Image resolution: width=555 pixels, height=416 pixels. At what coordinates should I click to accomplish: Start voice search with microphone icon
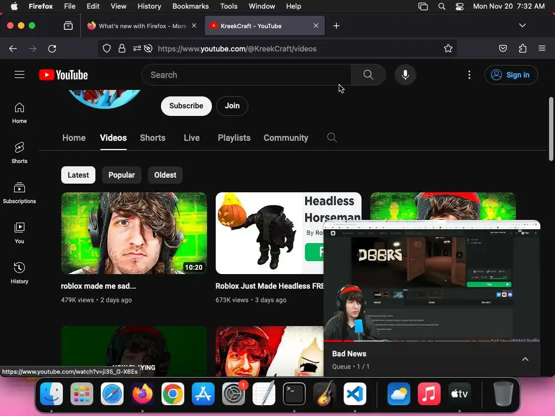pos(405,75)
